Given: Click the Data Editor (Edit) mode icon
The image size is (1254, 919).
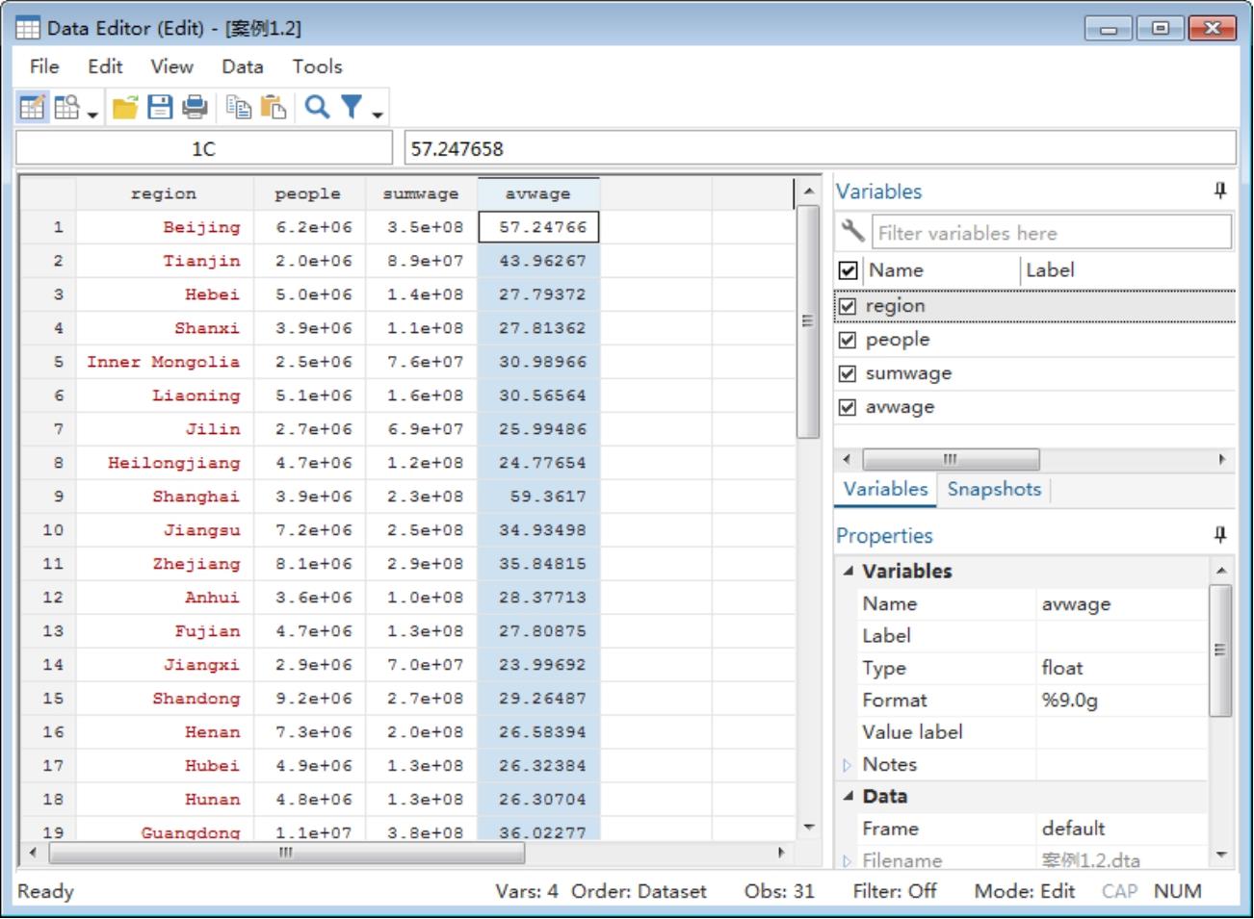Looking at the screenshot, I should 32,107.
